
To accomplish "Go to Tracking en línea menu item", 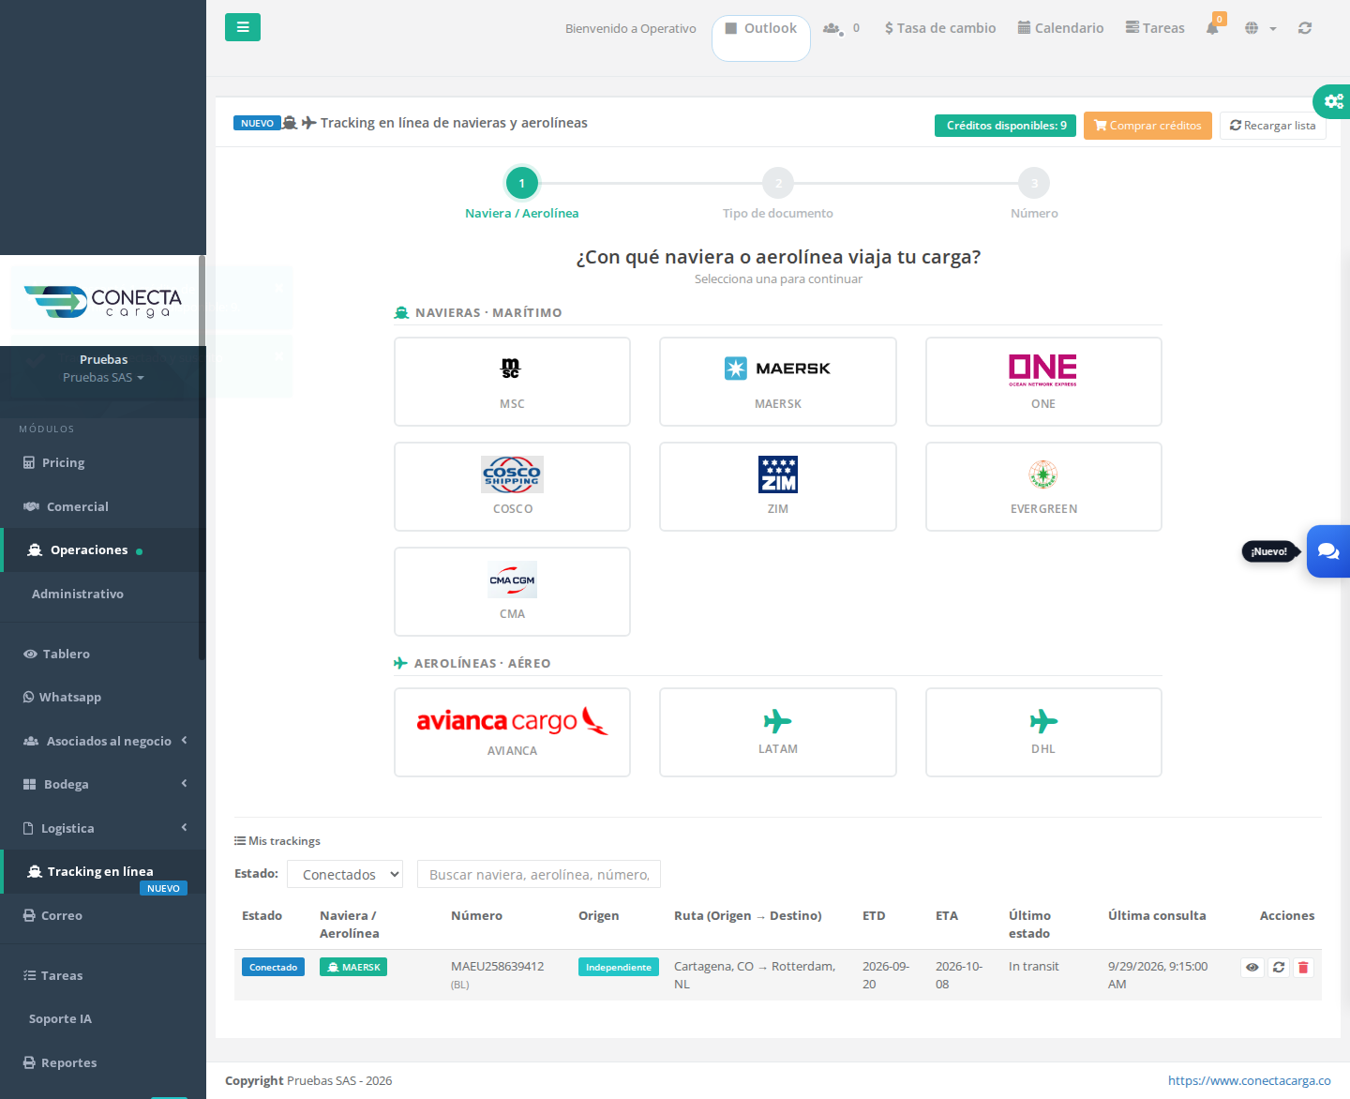I will (103, 872).
